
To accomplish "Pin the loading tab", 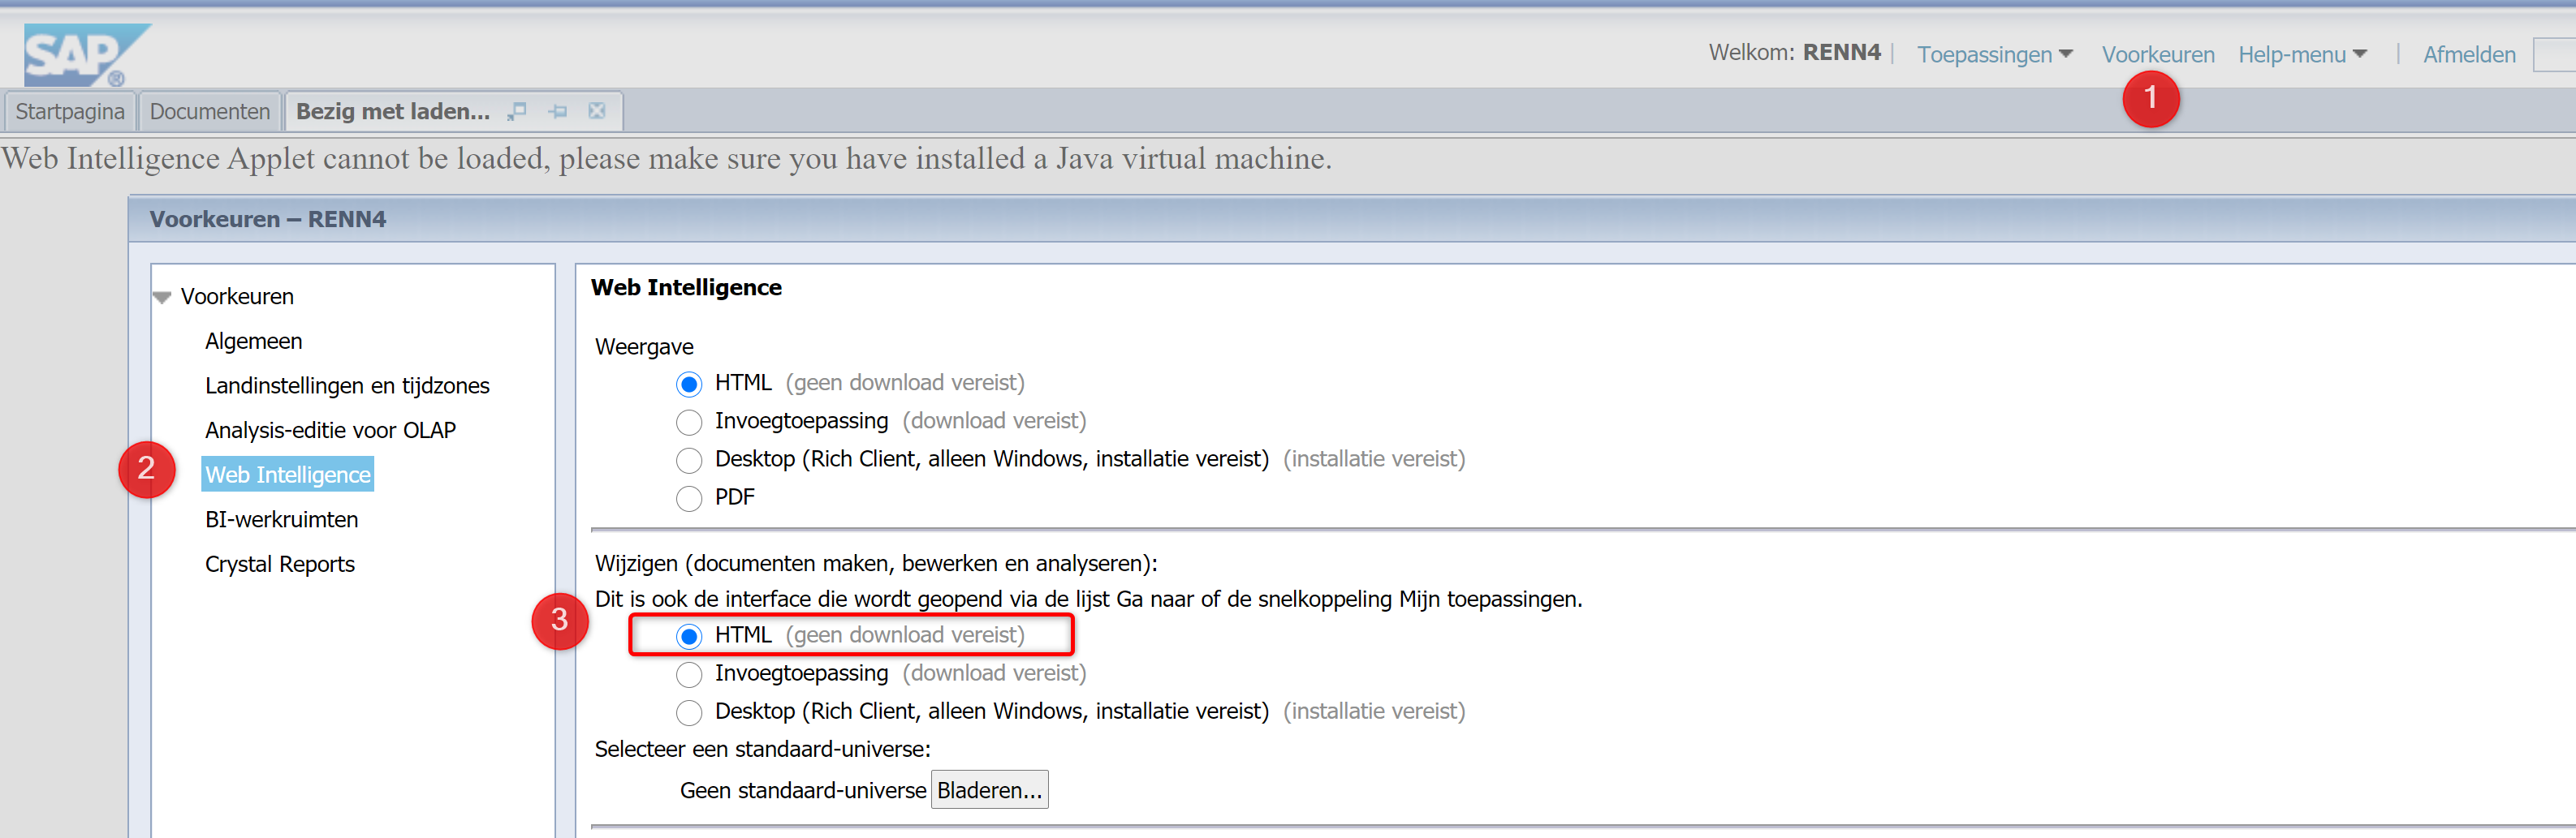I will (557, 112).
